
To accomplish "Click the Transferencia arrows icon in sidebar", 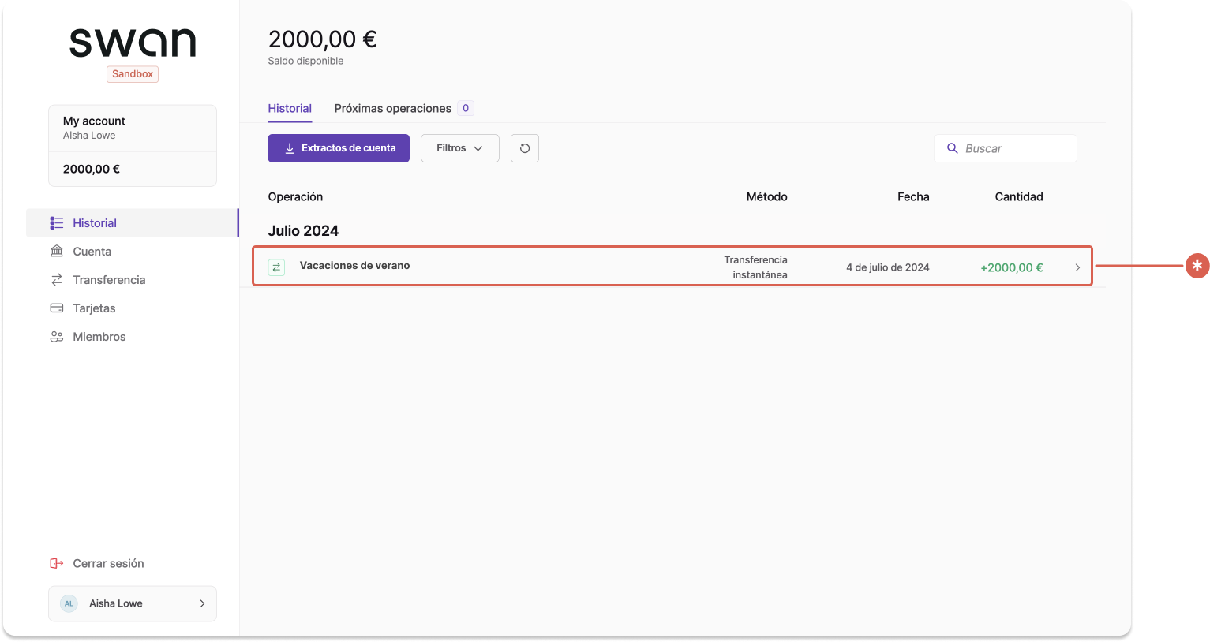I will [x=57, y=280].
